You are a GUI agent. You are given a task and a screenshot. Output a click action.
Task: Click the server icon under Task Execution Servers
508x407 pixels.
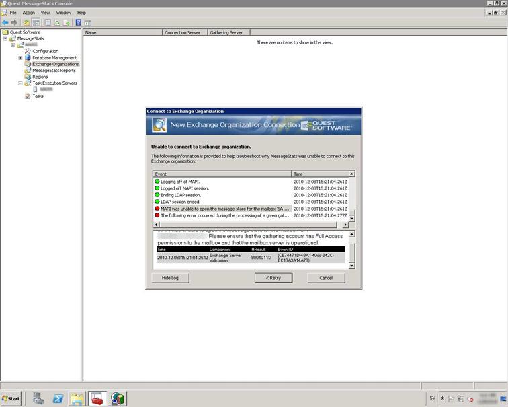pos(35,89)
